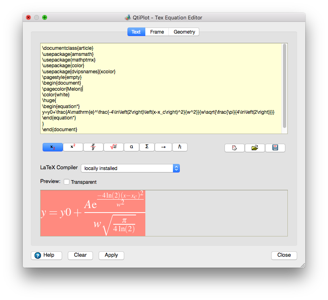This screenshot has width=328, height=300.
Task: Select the Text tab
Action: 136,32
